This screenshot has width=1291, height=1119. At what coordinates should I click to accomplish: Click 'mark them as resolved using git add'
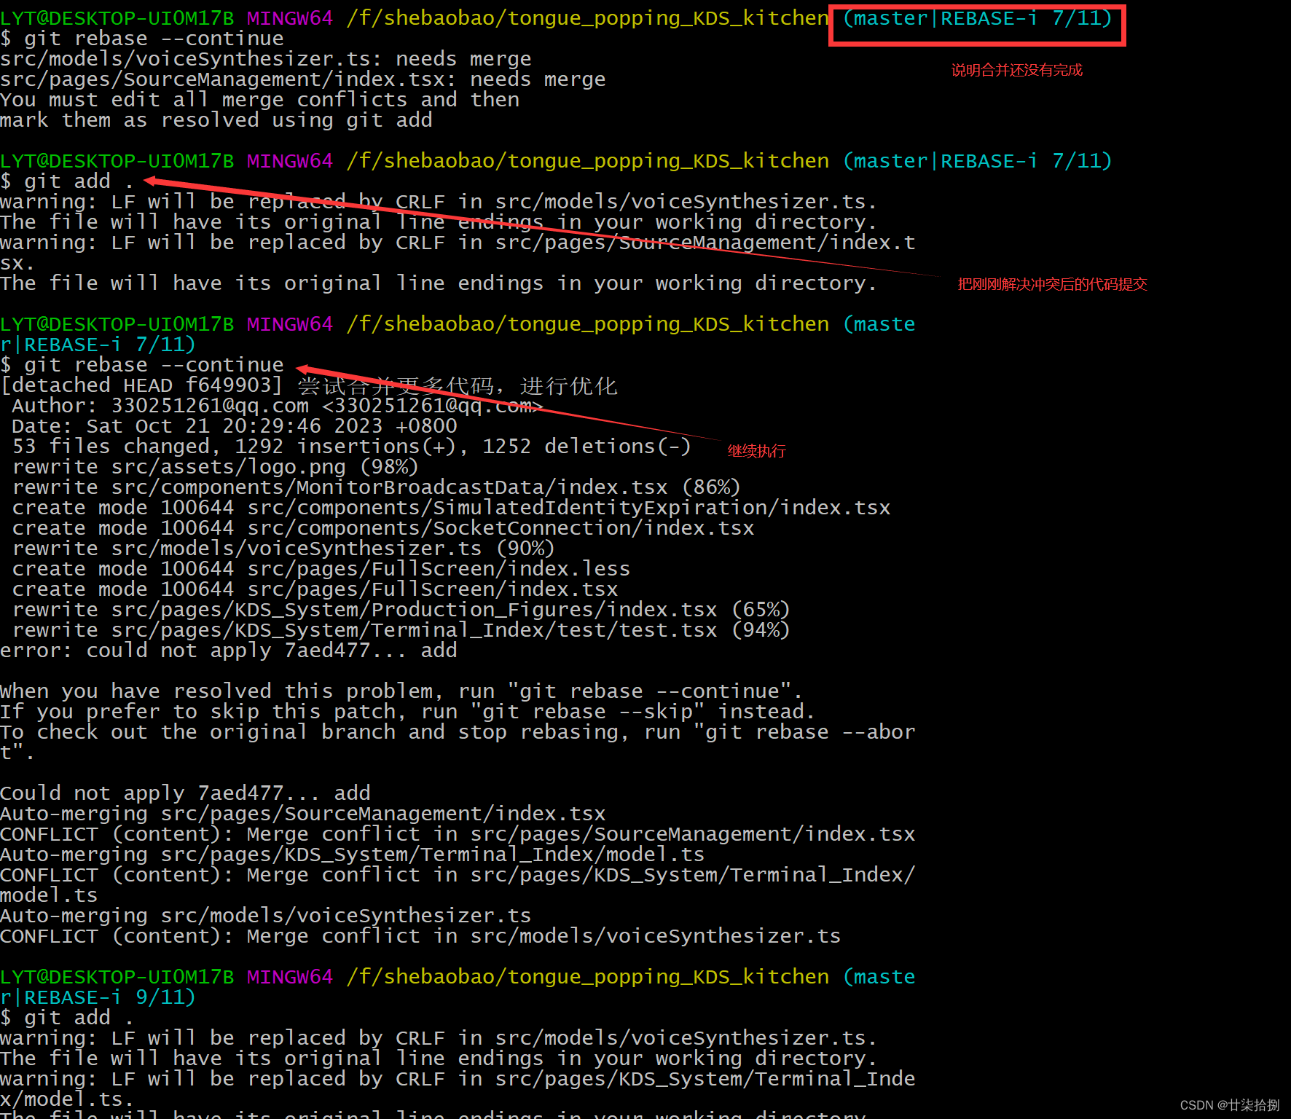(216, 120)
